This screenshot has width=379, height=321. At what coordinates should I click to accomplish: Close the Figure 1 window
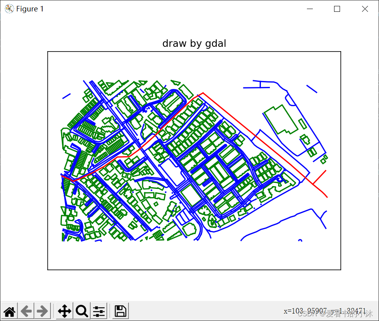coord(364,9)
